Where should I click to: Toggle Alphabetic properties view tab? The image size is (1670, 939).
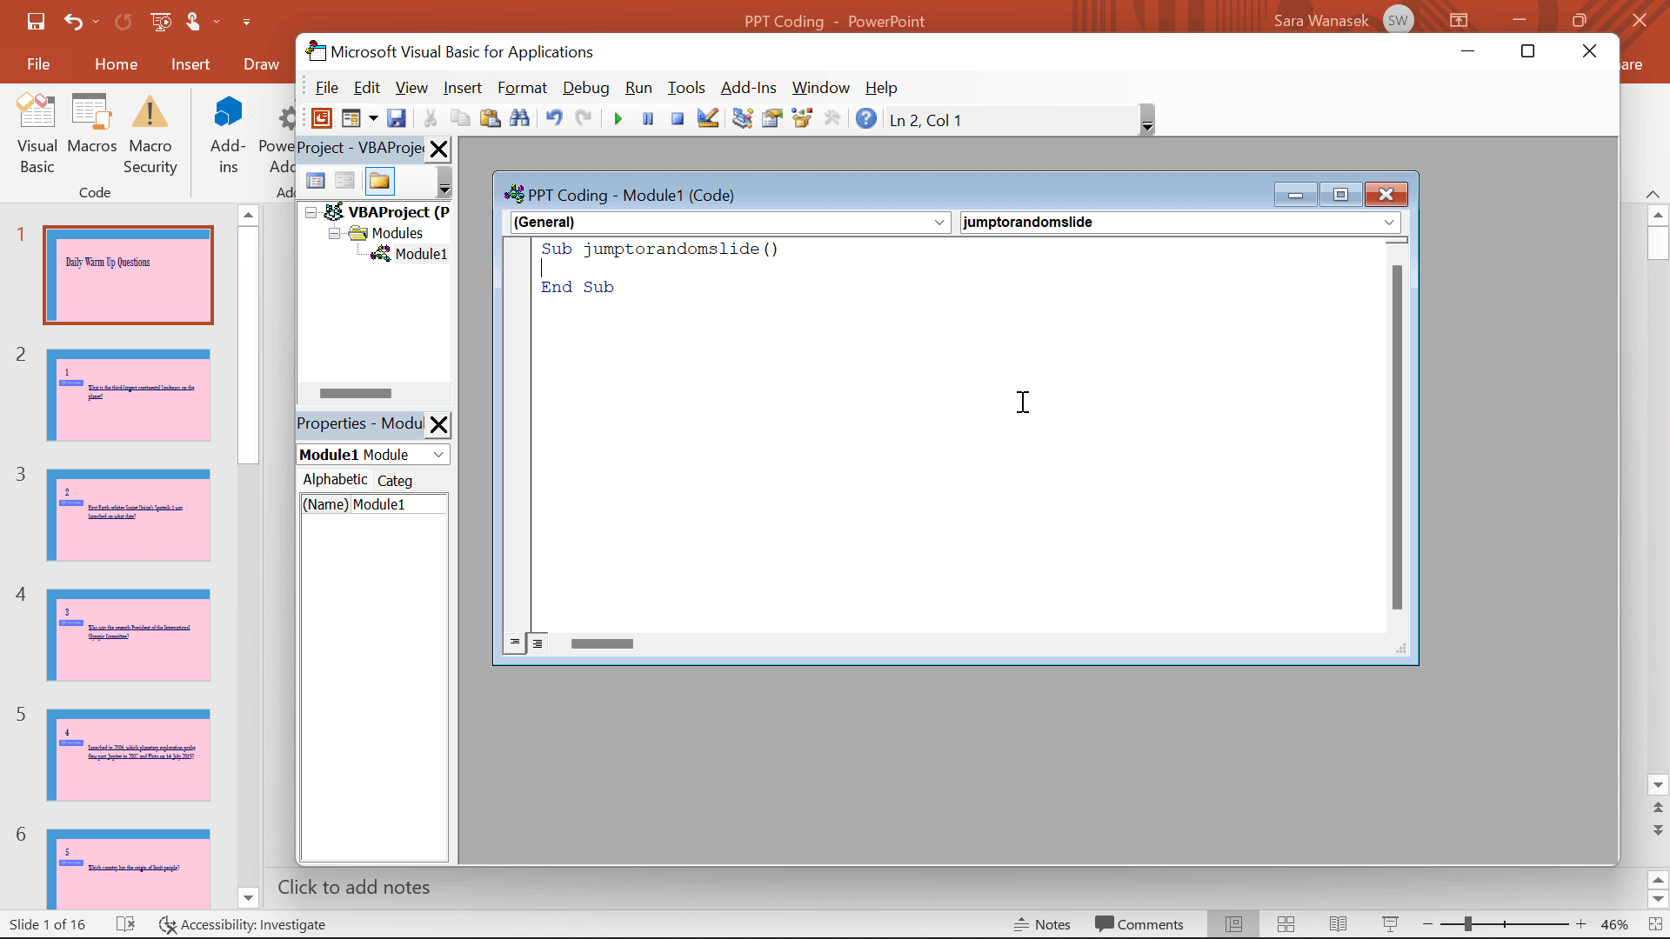334,479
